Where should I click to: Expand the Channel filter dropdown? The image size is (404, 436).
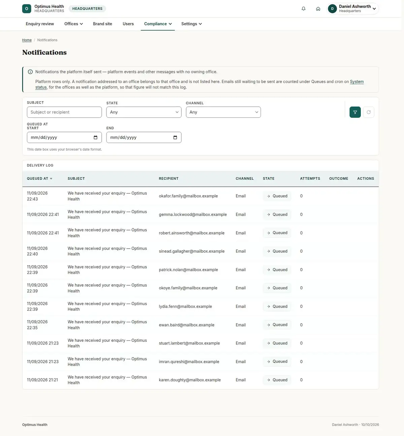tap(223, 112)
